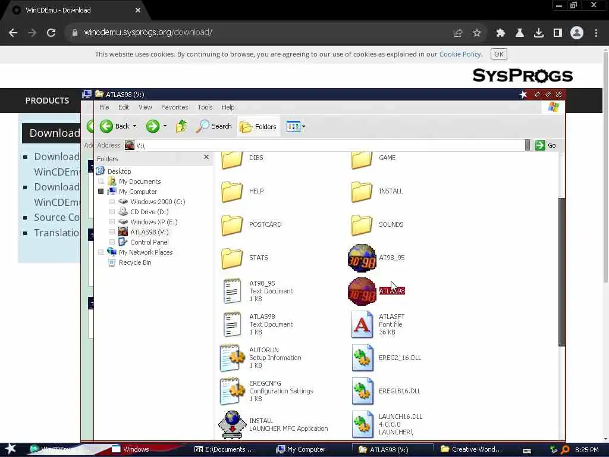Viewport: 609px width, 457px height.
Task: Click the Back button in Explorer
Action: click(115, 126)
